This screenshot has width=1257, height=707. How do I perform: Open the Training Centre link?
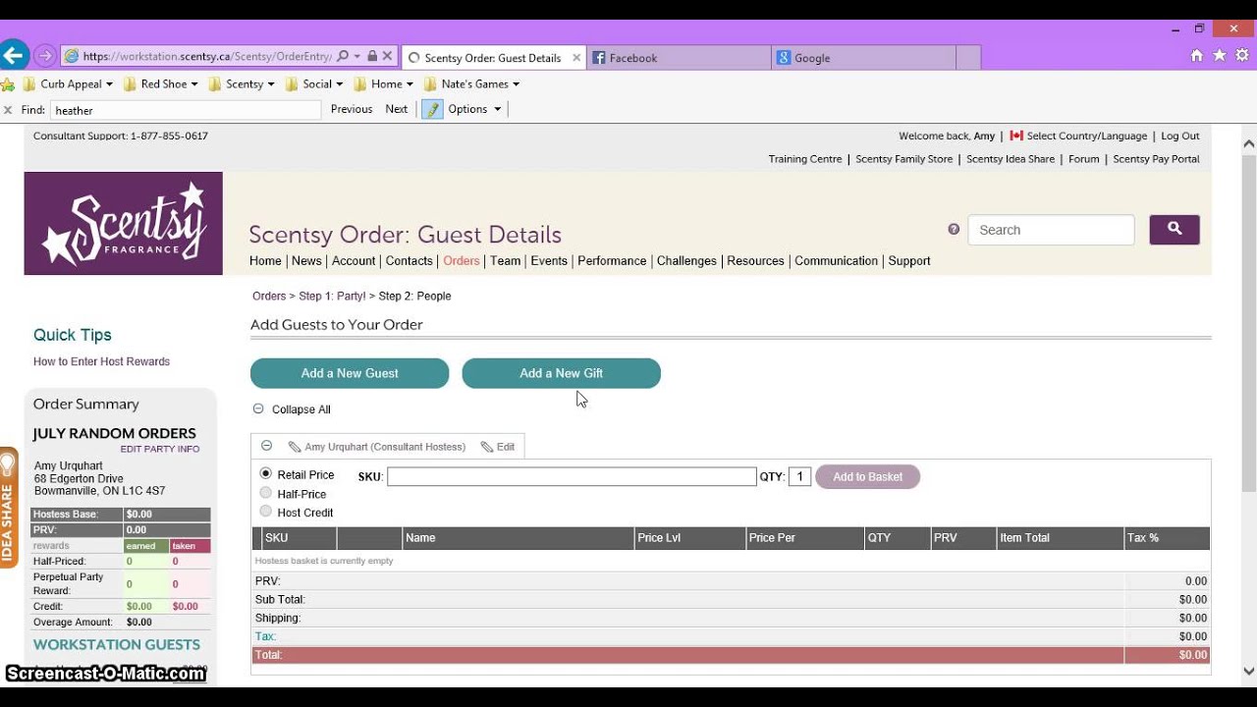click(805, 159)
